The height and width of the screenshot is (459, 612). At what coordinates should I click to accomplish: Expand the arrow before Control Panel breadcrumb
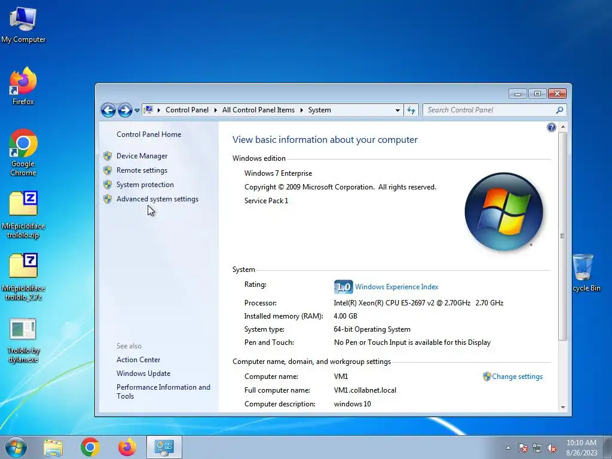click(x=159, y=111)
